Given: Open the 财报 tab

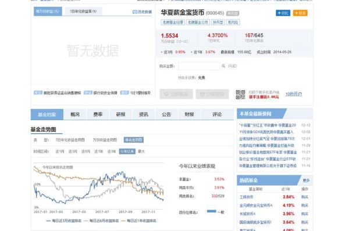Looking at the screenshot, I should tap(189, 114).
